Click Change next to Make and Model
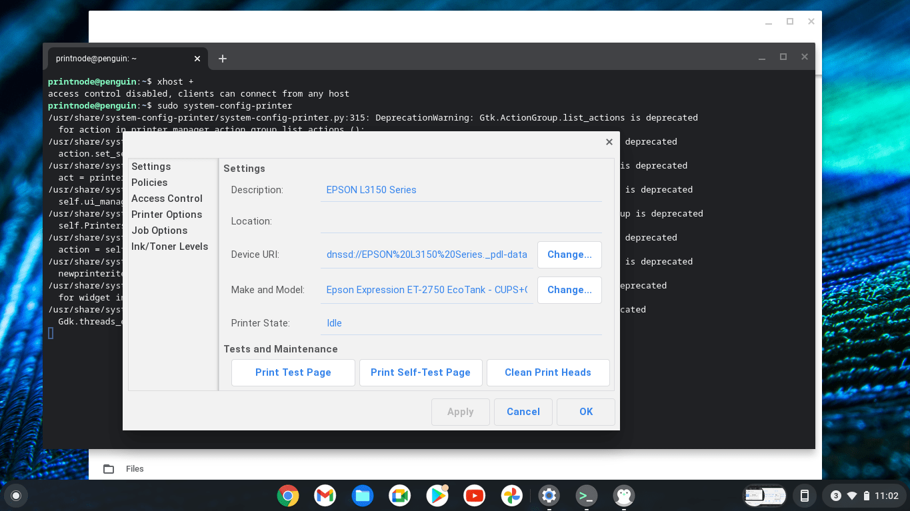 (569, 290)
